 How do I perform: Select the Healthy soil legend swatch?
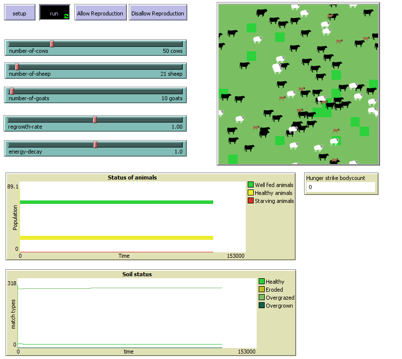click(262, 282)
